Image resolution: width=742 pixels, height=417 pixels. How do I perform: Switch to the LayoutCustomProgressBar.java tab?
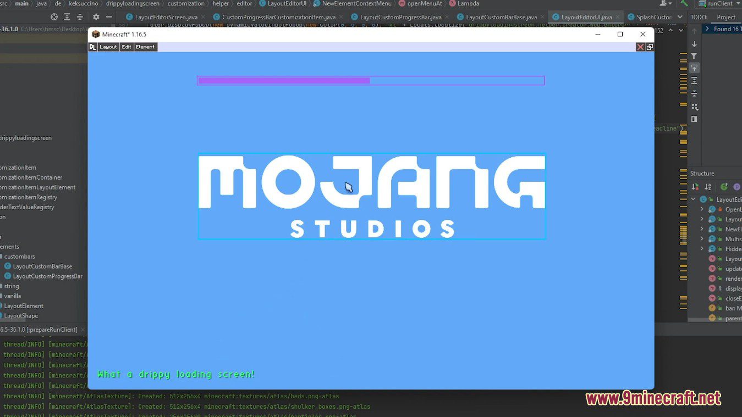[x=400, y=17]
